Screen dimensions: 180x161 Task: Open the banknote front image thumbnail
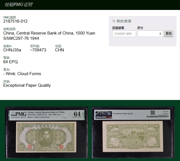[x=46, y=132]
